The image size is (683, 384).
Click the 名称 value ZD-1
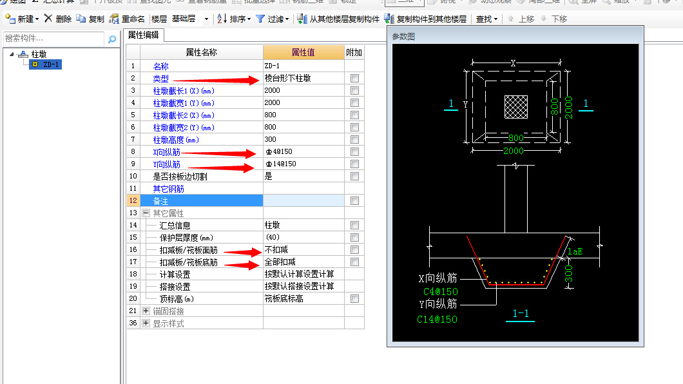pos(272,66)
